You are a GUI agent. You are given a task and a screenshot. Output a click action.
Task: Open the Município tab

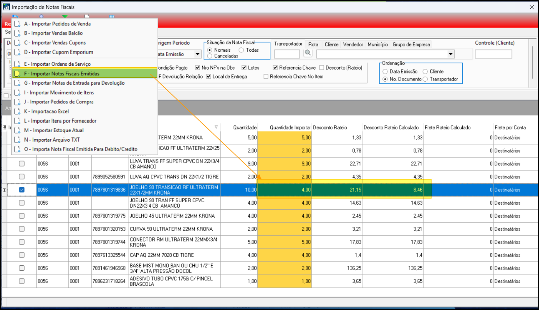[378, 45]
